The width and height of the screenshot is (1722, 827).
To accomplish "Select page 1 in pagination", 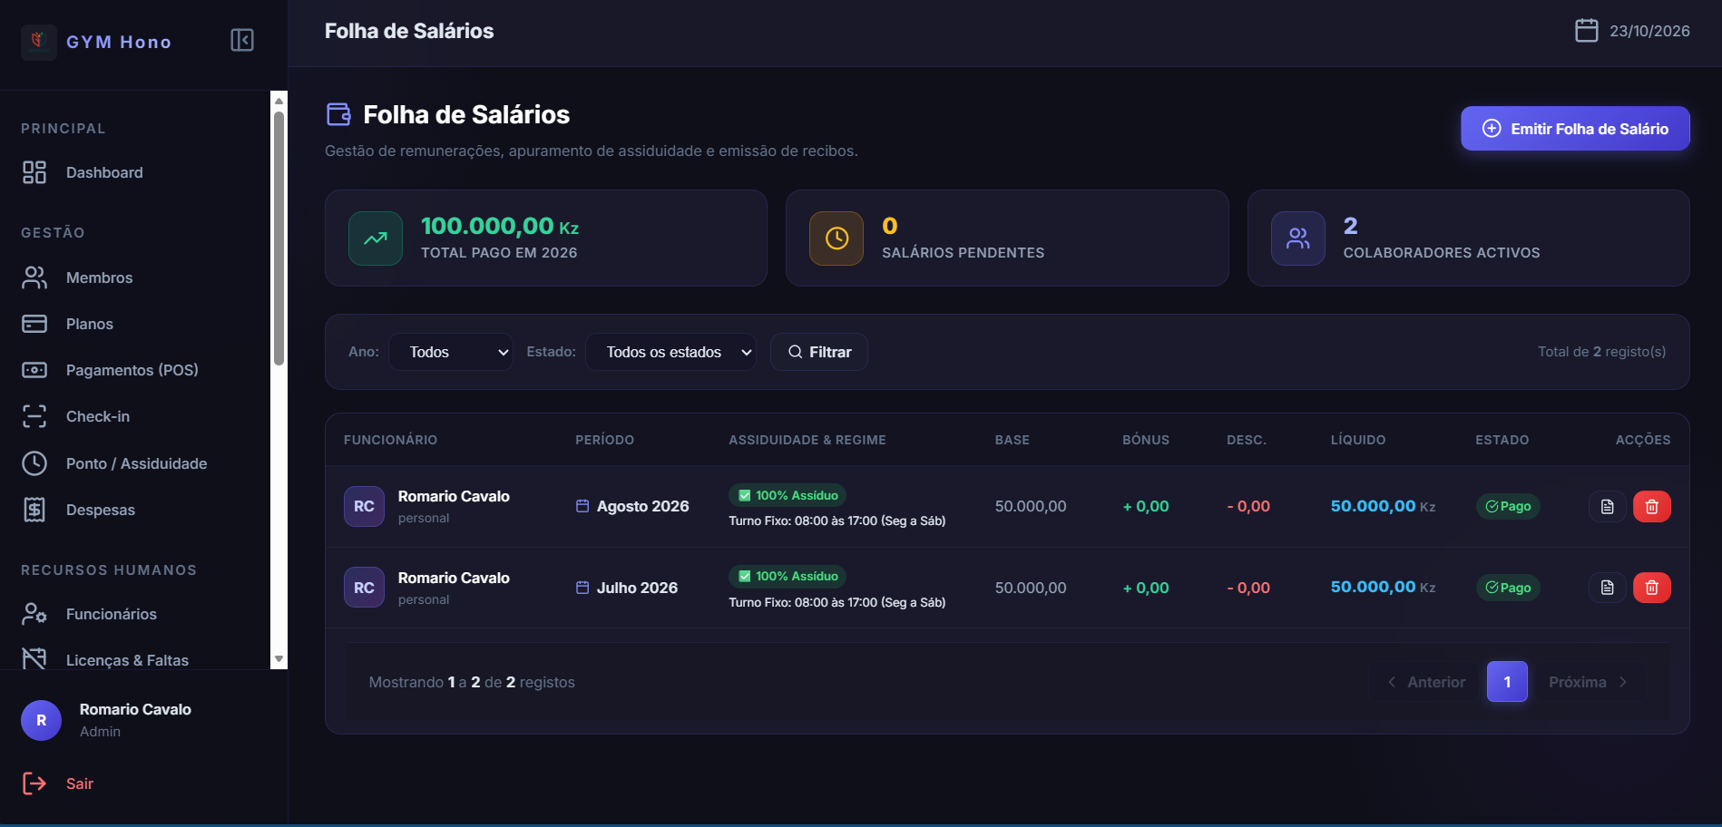I will click(x=1507, y=682).
